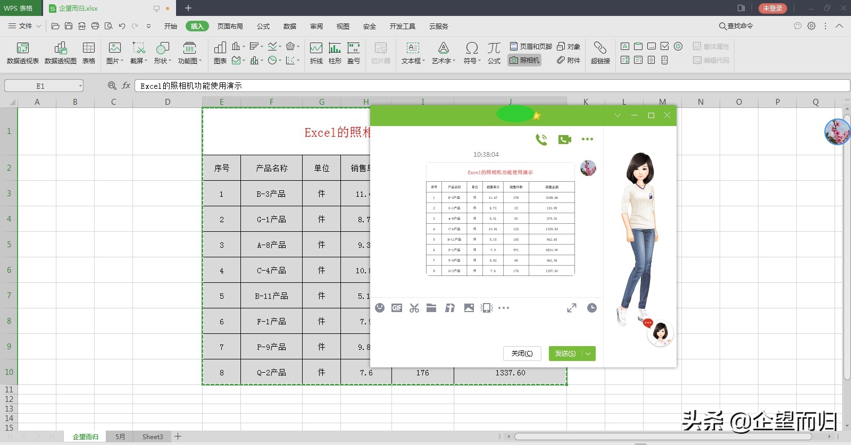Switch to the 页面布局 ribbon tab
Screen dimensions: 851x445
(x=230, y=26)
